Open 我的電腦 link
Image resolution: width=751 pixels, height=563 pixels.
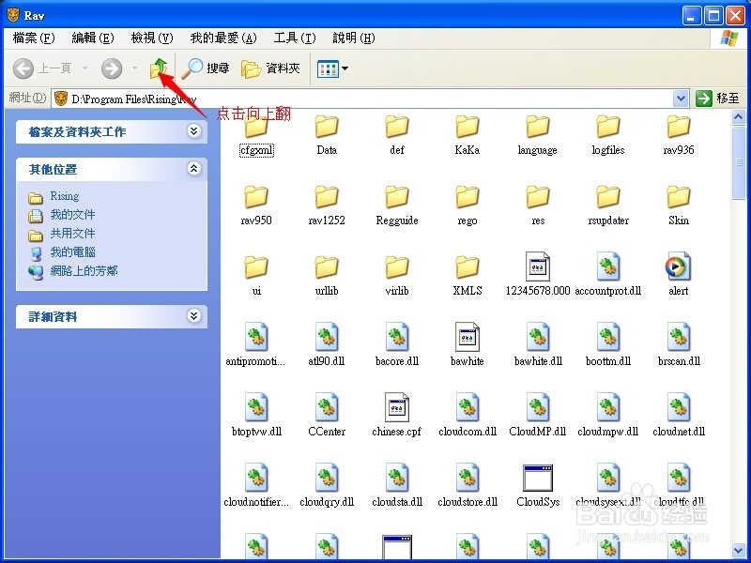point(72,251)
